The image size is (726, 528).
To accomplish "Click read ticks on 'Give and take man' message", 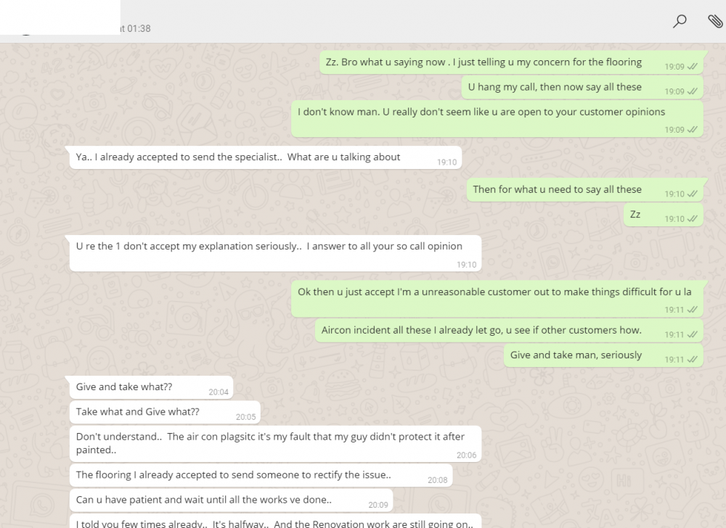I will [692, 359].
